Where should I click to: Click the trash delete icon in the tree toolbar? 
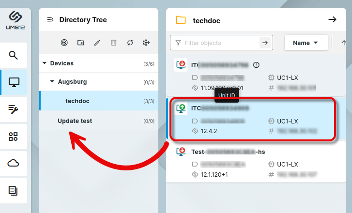pyautogui.click(x=114, y=43)
